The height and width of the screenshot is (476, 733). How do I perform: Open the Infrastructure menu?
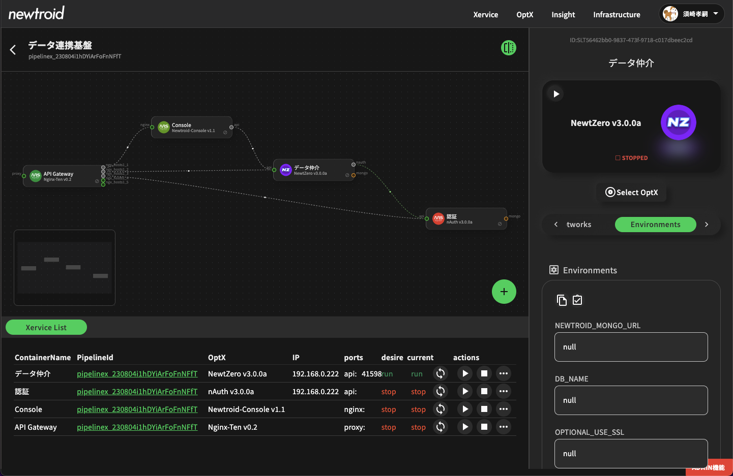(x=617, y=15)
